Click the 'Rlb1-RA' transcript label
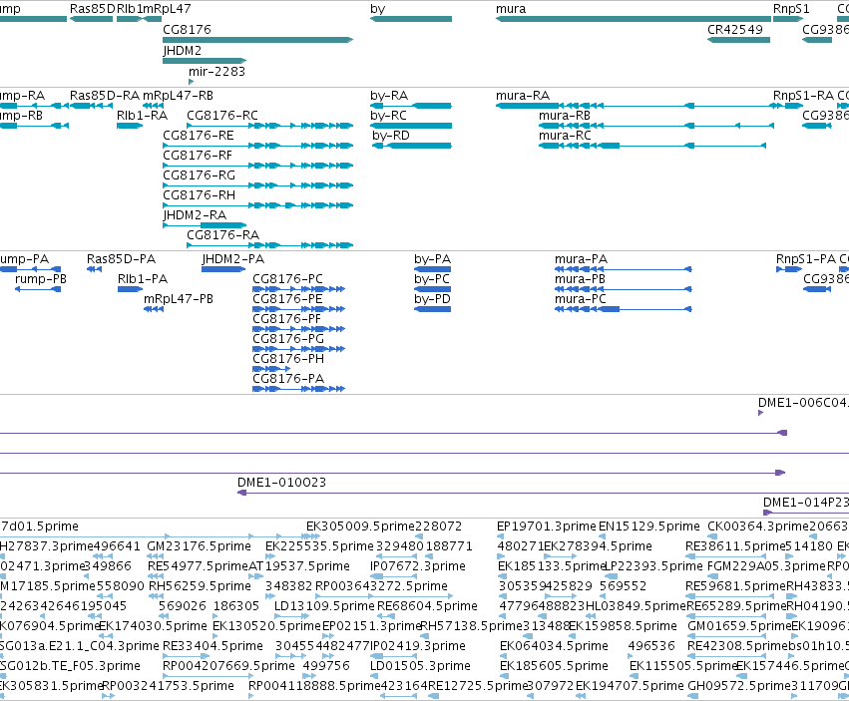Image resolution: width=849 pixels, height=701 pixels. click(x=143, y=116)
